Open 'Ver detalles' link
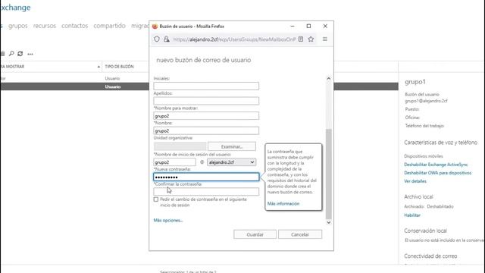This screenshot has height=273, width=485. (415, 181)
